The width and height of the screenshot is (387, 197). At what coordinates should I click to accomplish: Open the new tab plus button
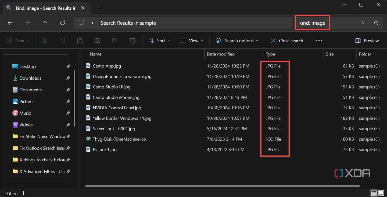point(99,8)
